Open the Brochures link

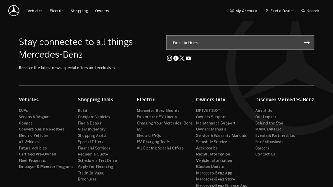(87, 179)
